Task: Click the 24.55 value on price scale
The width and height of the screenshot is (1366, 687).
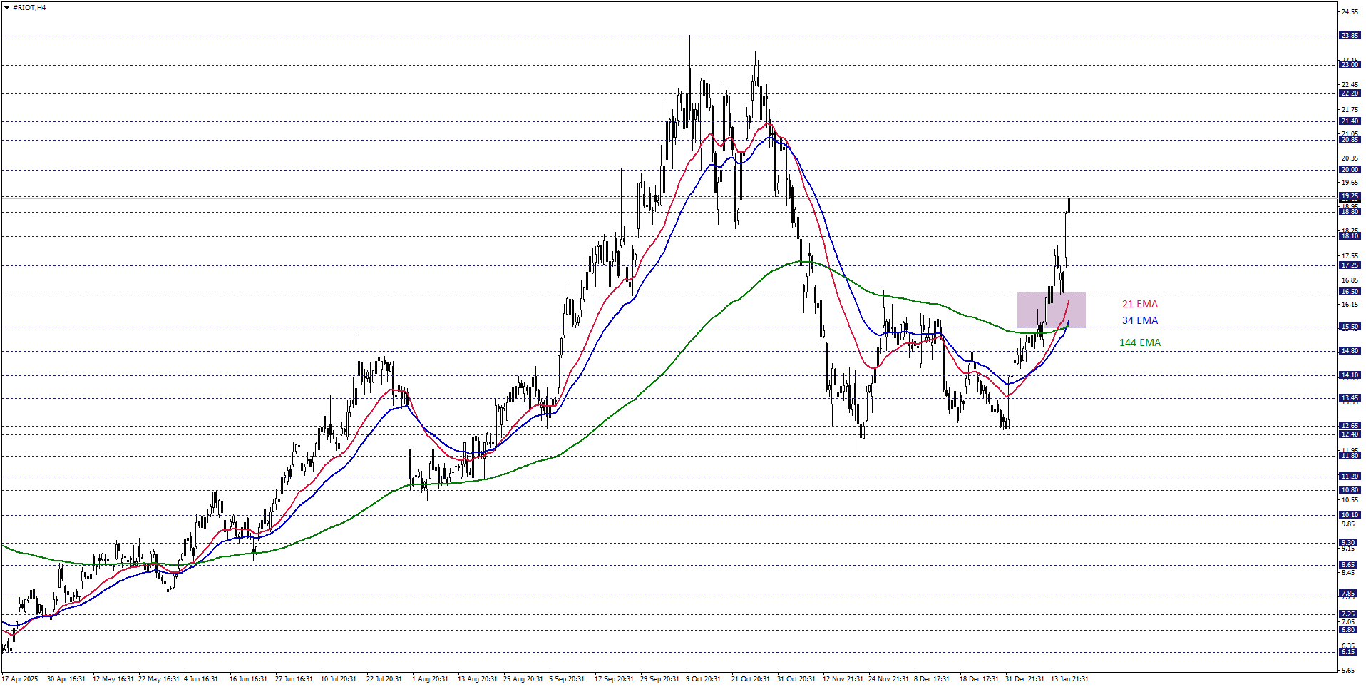Action: 1349,12
